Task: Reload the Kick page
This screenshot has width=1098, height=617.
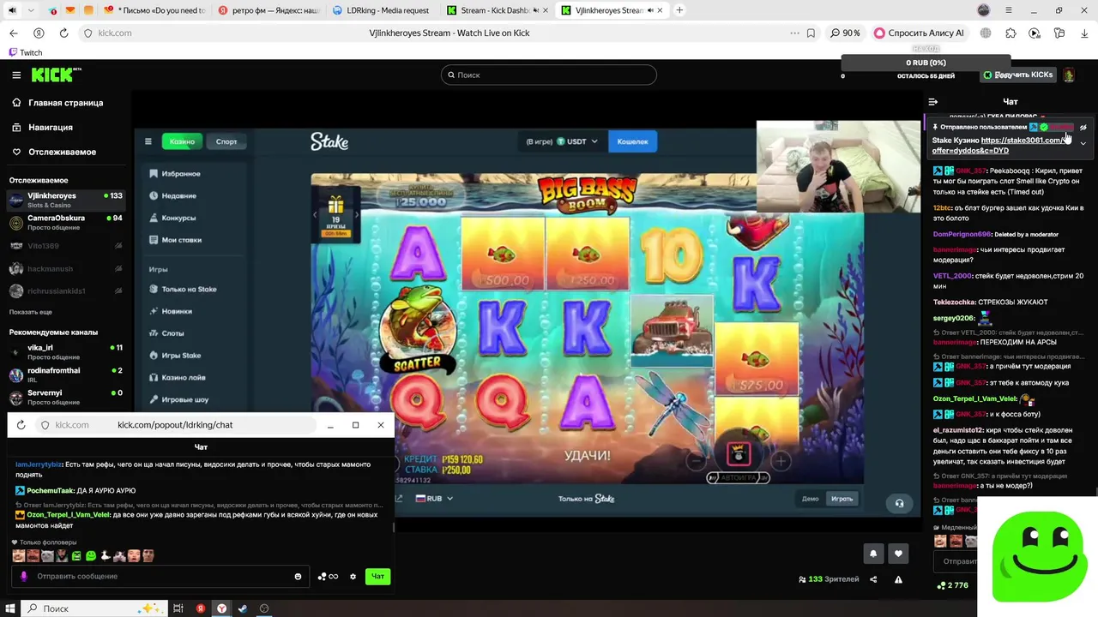Action: pyautogui.click(x=63, y=33)
